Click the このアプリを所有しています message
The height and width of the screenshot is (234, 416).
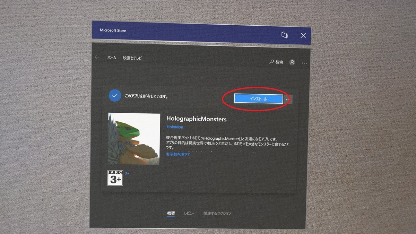146,97
